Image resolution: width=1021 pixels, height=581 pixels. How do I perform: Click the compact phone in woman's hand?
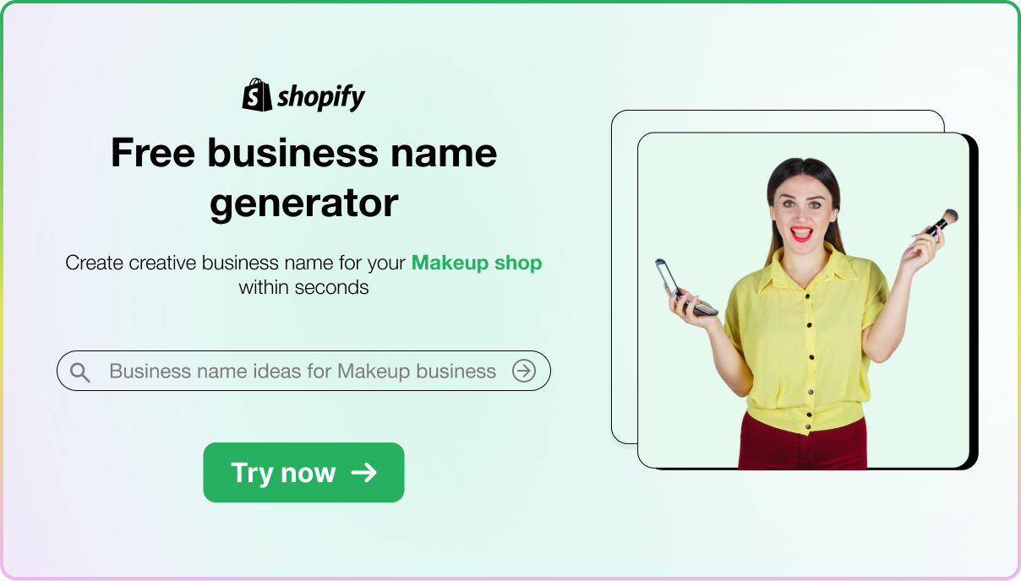[685, 289]
